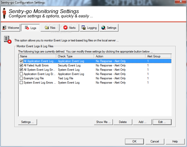187x147 pixels.
Task: Click Security Event Log check type cell
Action: [69, 65]
